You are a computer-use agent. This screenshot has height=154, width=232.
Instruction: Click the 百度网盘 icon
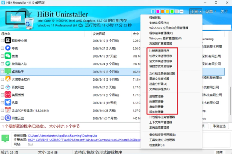tap(8, 87)
